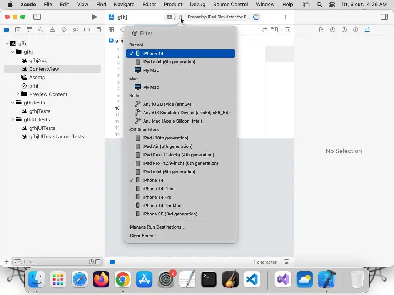Click the code review arrows icon
The height and width of the screenshot is (295, 394).
(264, 30)
